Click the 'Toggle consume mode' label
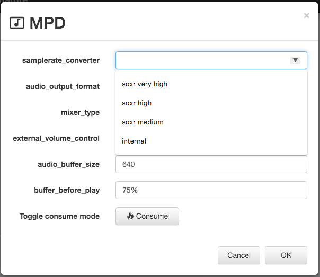This screenshot has height=277, width=320. point(59,216)
